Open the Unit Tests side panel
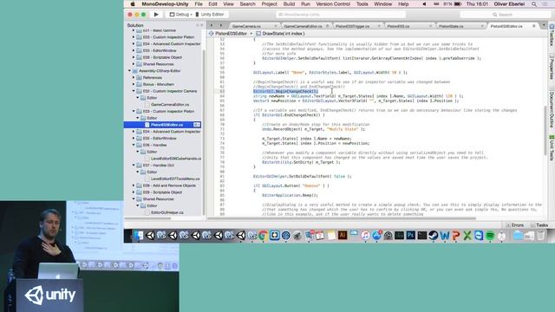 tap(552, 147)
